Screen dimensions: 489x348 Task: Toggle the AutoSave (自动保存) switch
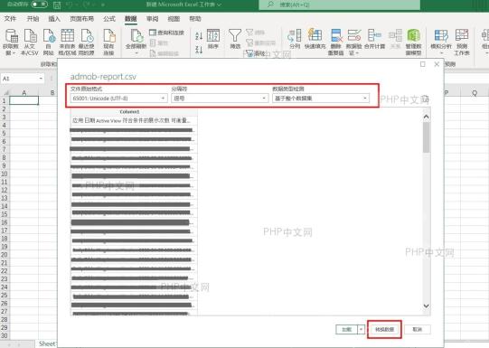click(40, 5)
